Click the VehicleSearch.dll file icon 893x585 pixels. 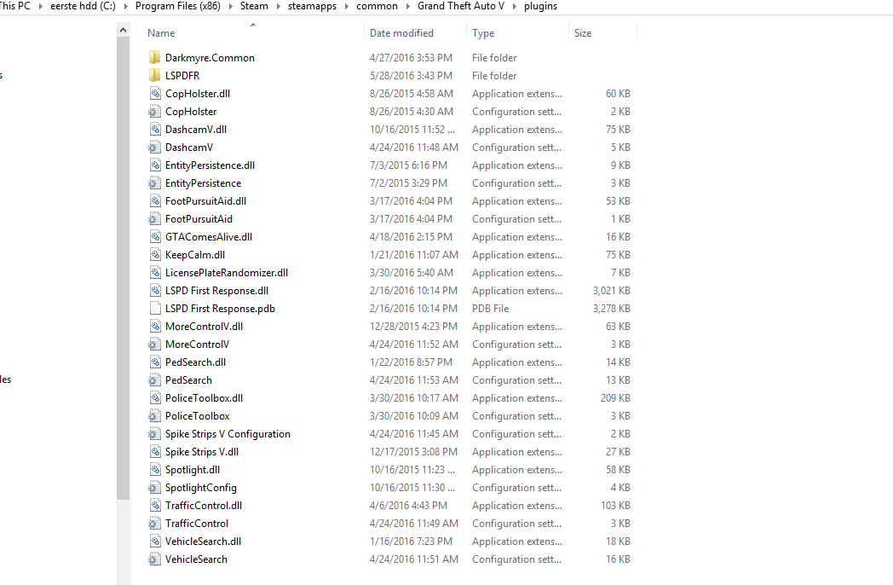pyautogui.click(x=154, y=542)
